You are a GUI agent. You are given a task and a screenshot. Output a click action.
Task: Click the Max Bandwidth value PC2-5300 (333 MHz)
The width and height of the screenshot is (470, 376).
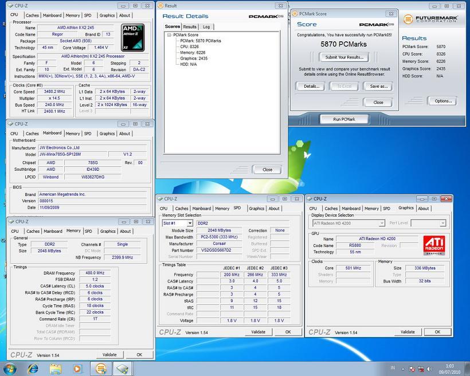[219, 237]
